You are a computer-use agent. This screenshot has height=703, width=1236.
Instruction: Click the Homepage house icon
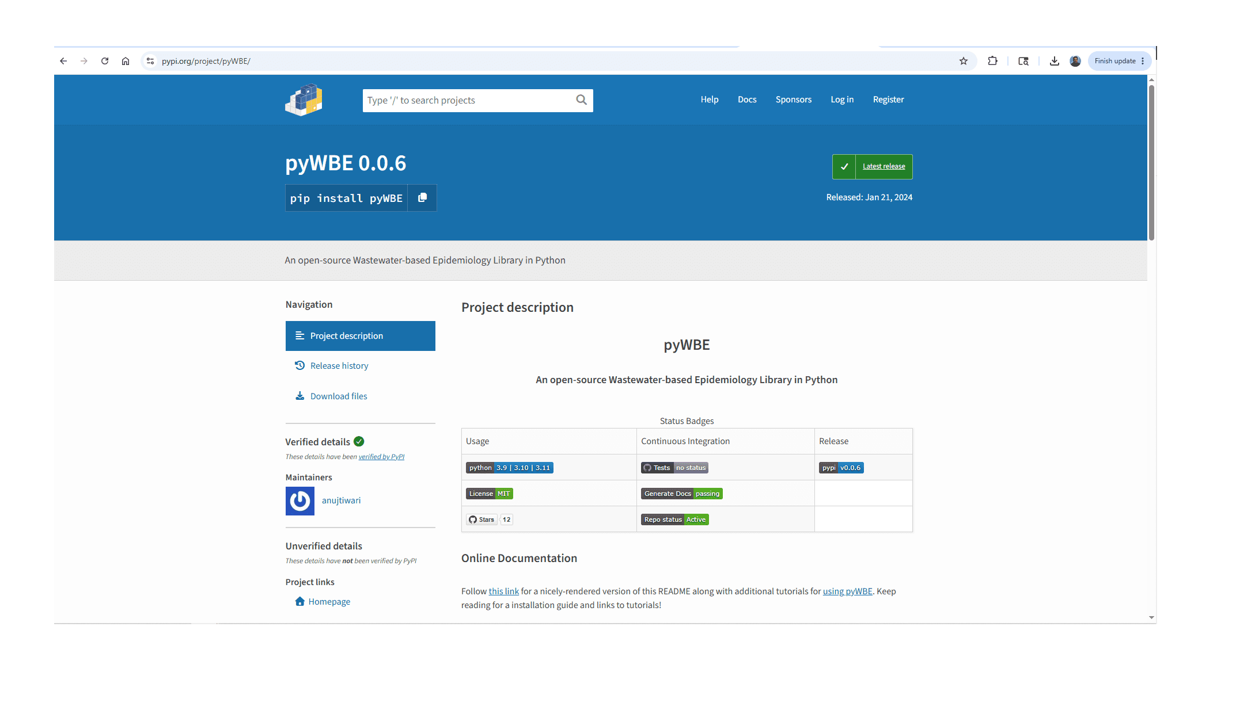pyautogui.click(x=299, y=601)
